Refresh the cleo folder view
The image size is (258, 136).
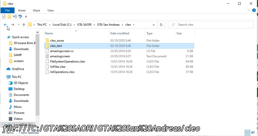pyautogui.click(x=161, y=25)
